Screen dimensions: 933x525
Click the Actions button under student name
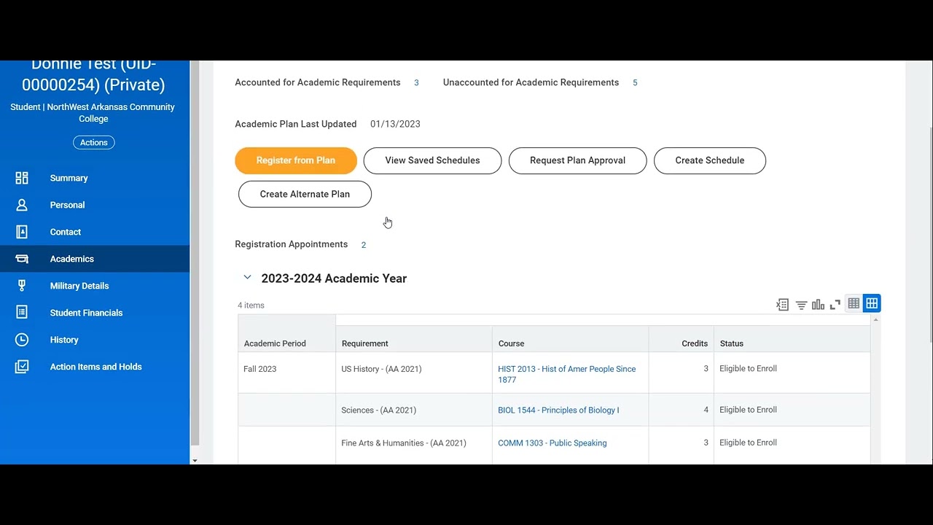93,142
